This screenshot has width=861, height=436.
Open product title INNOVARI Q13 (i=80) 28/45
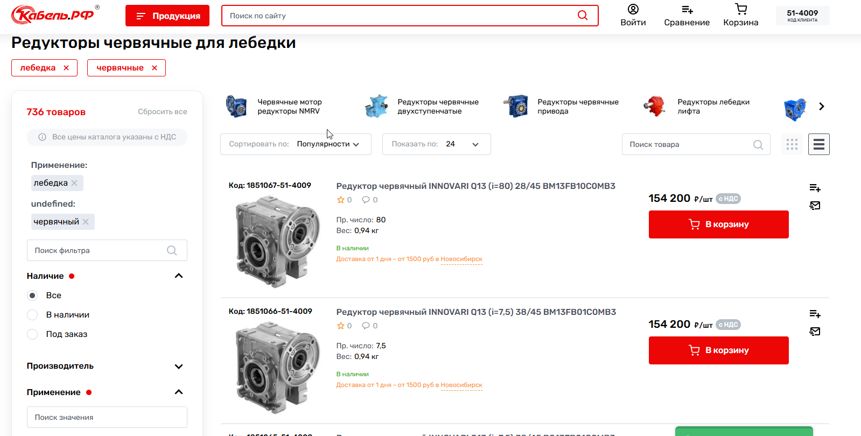[x=475, y=186]
